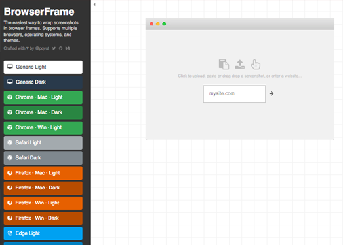Screen dimensions: 343x245
Task: Click Firefox logo on Firefox · Win · Dark
Action: (10, 218)
